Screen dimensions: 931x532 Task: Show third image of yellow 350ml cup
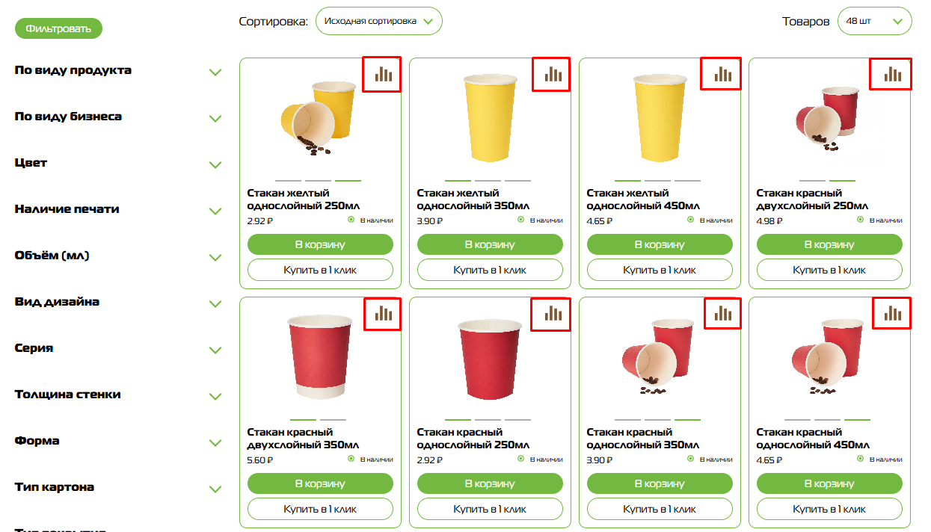[x=517, y=181]
